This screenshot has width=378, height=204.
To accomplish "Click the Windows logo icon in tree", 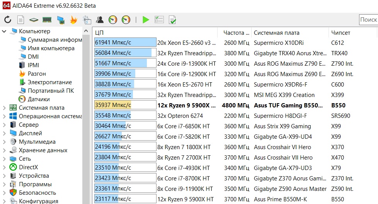I will [13, 116].
